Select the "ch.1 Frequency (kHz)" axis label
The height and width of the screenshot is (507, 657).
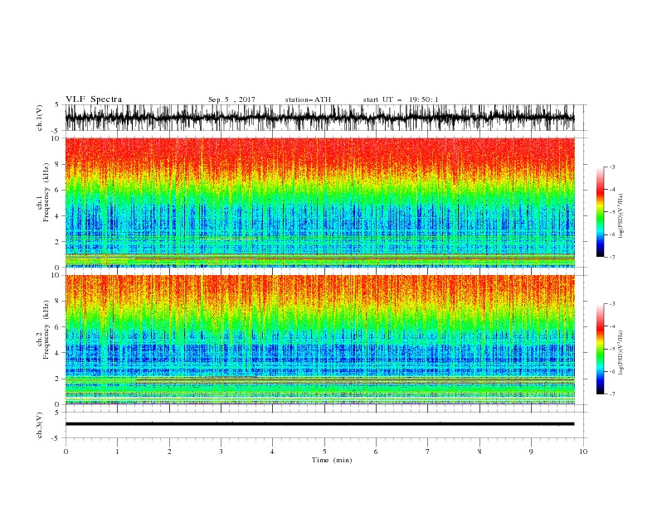42,192
